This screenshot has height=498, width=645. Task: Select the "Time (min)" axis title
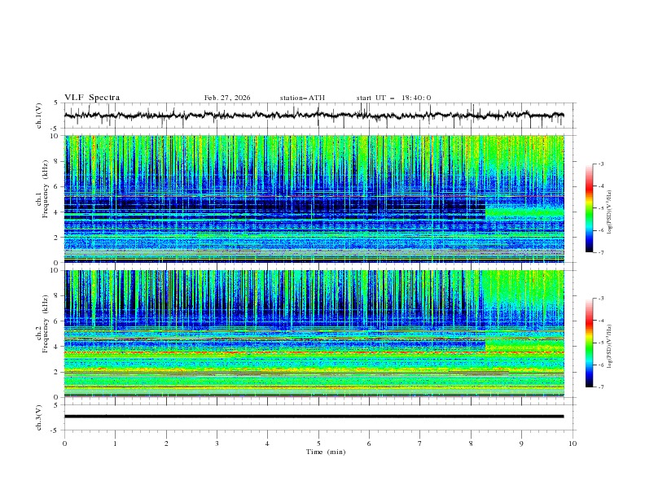[326, 452]
